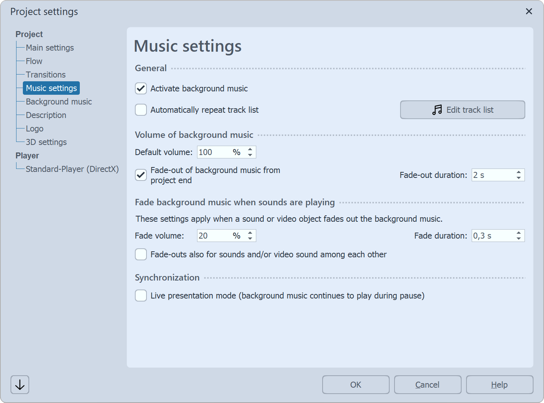544x403 pixels.
Task: Enable Live presentation mode
Action: pos(140,296)
